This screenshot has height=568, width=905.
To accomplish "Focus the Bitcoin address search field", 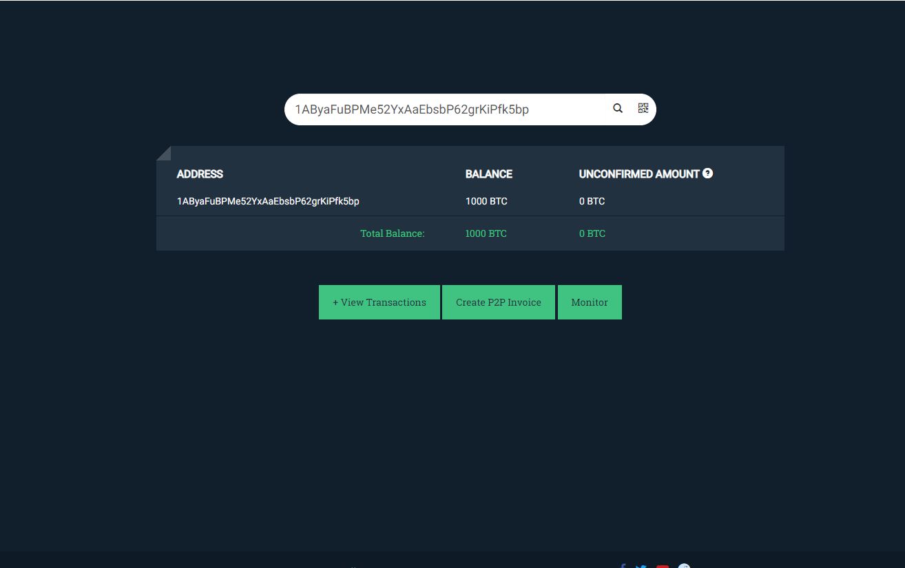I will point(448,109).
